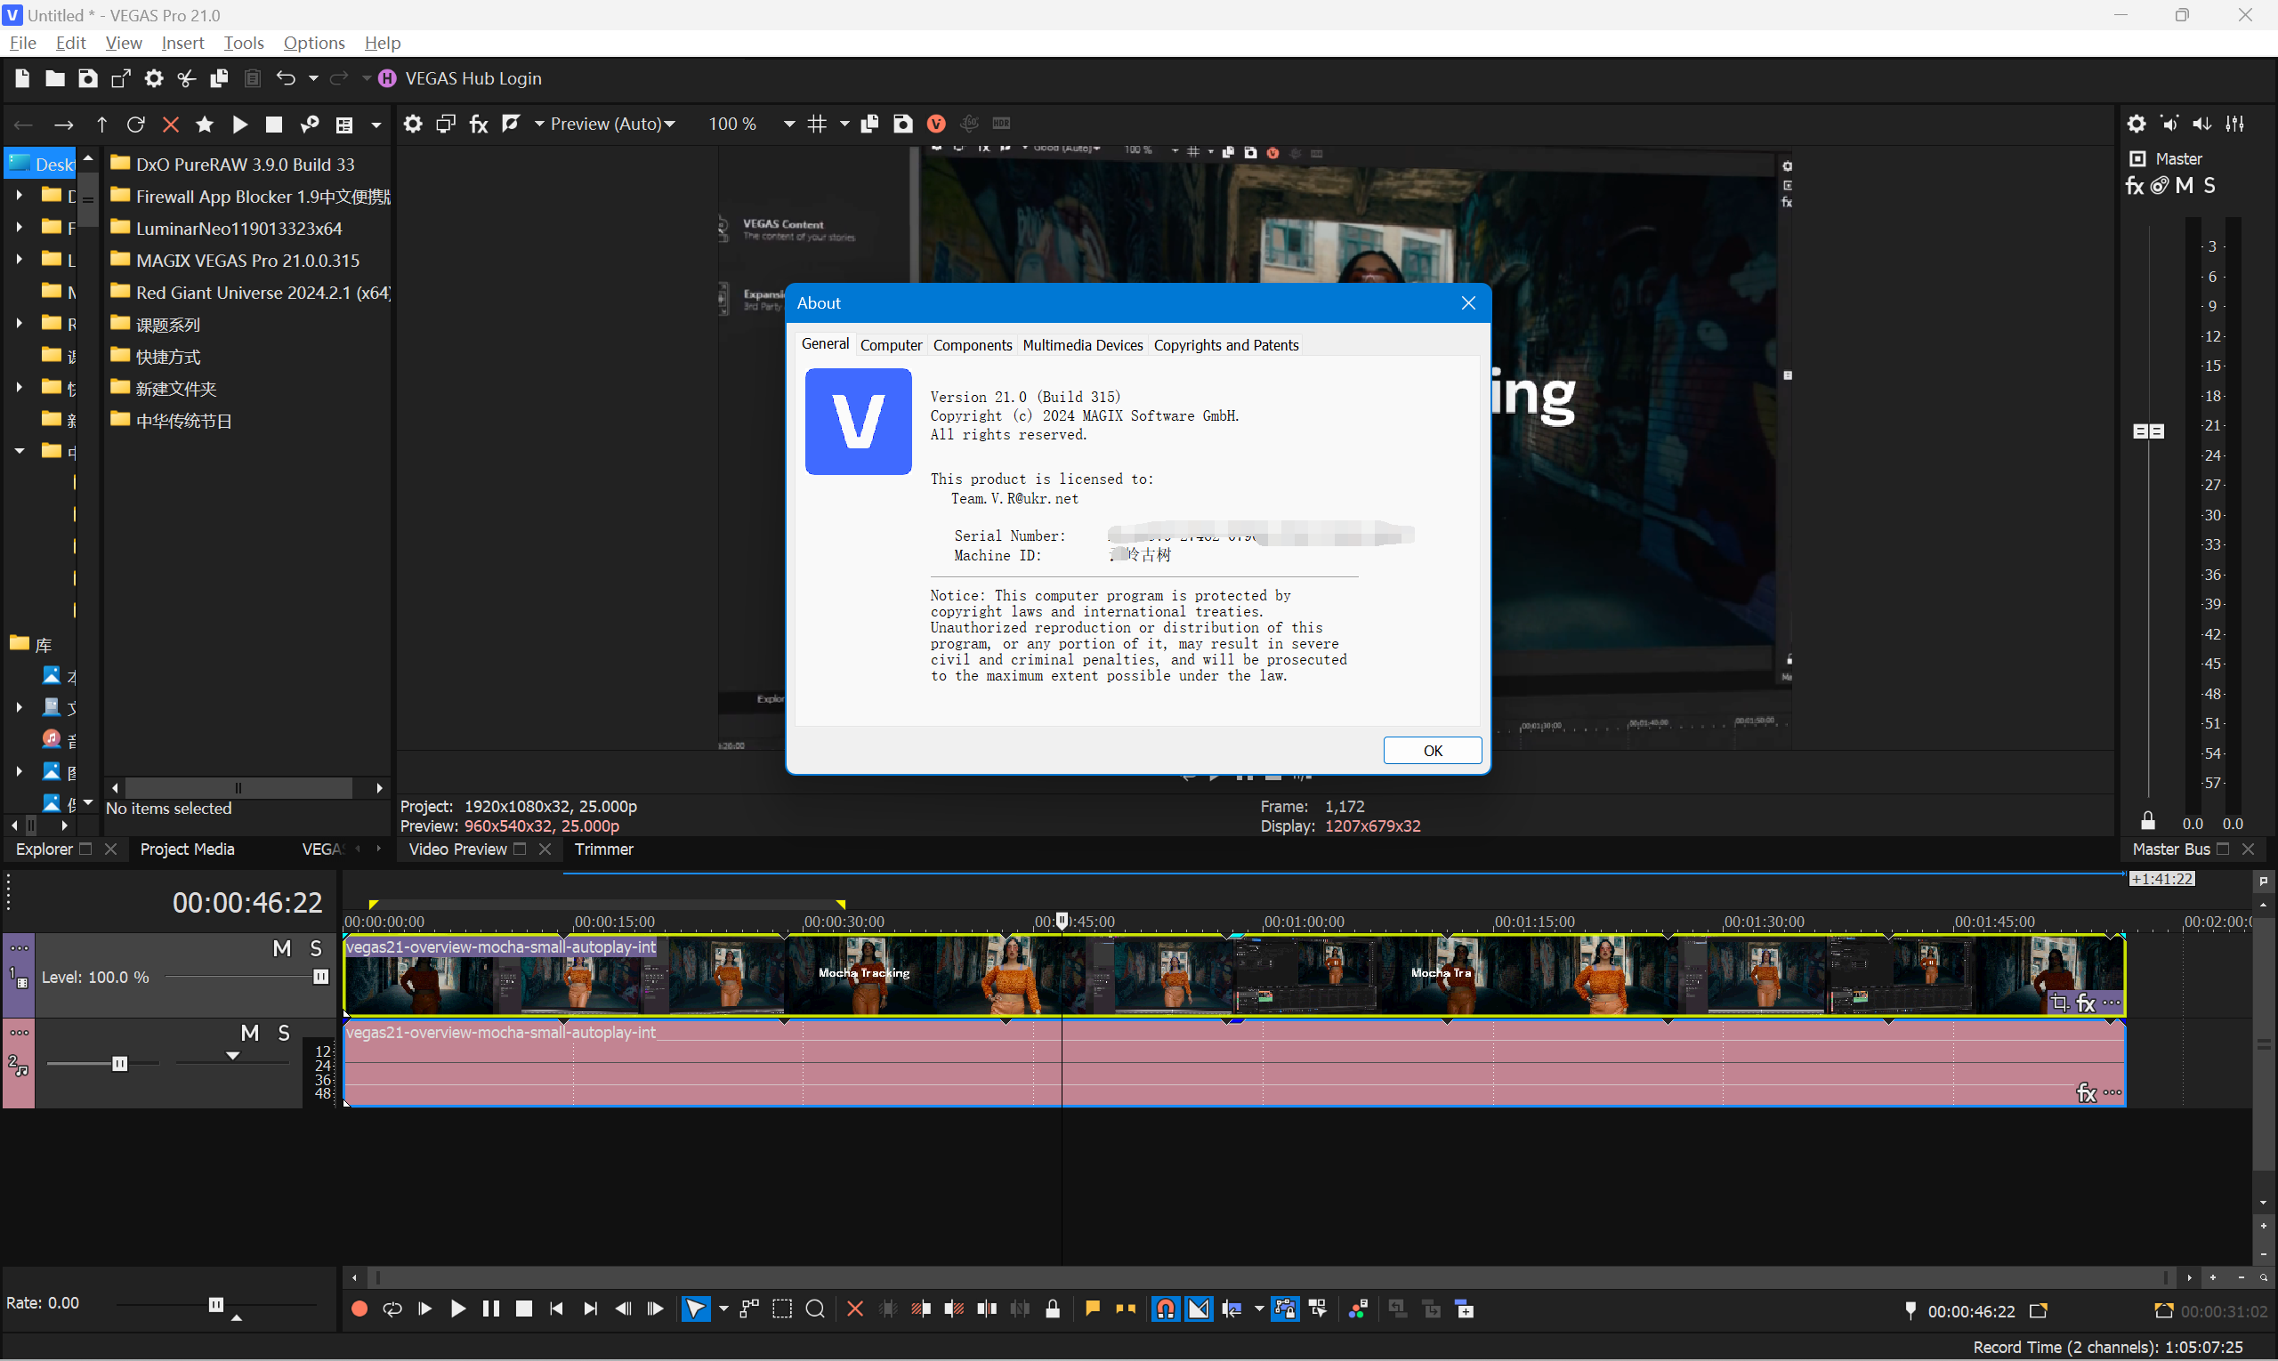Open Video FX in preview toolbar
The width and height of the screenshot is (2278, 1361).
[x=478, y=124]
